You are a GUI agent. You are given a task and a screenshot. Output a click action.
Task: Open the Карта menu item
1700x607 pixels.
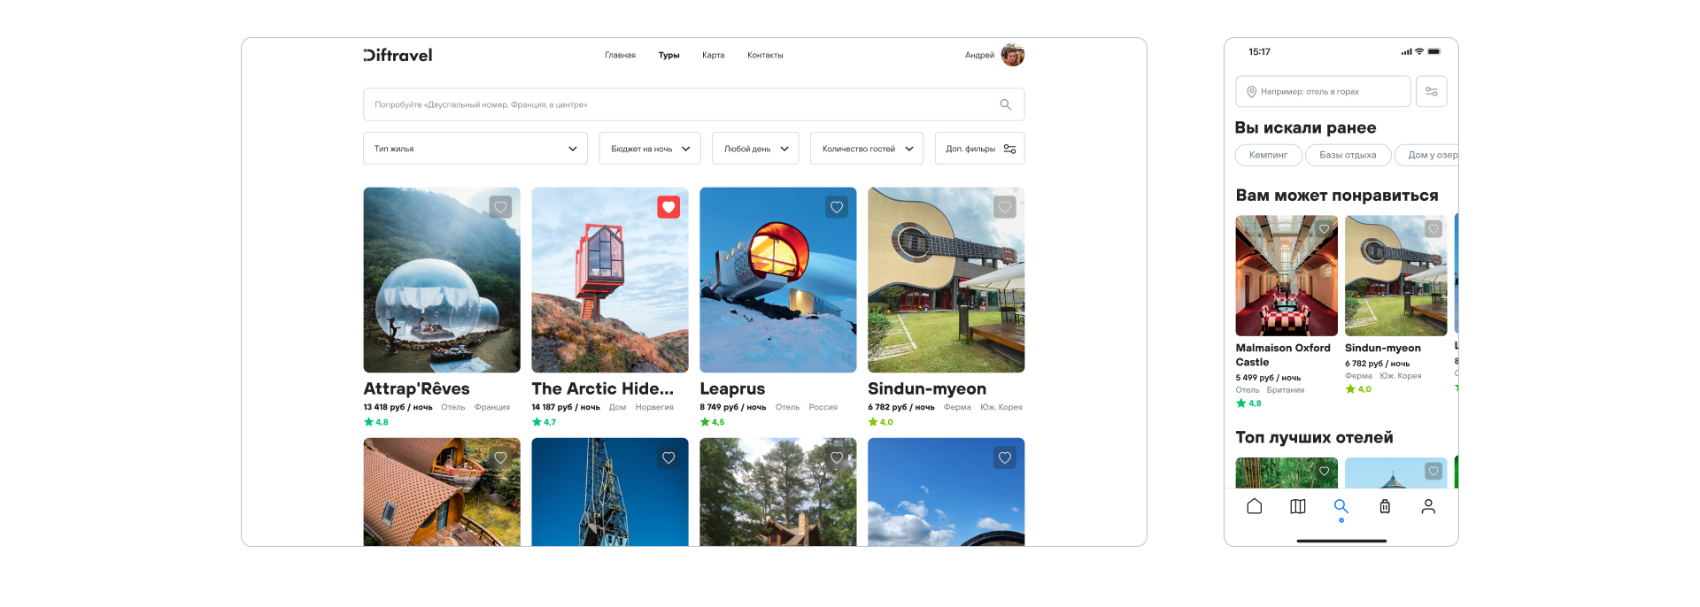coord(713,55)
